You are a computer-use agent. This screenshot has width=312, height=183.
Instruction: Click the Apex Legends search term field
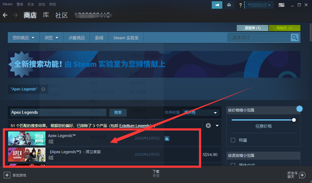click(58, 112)
